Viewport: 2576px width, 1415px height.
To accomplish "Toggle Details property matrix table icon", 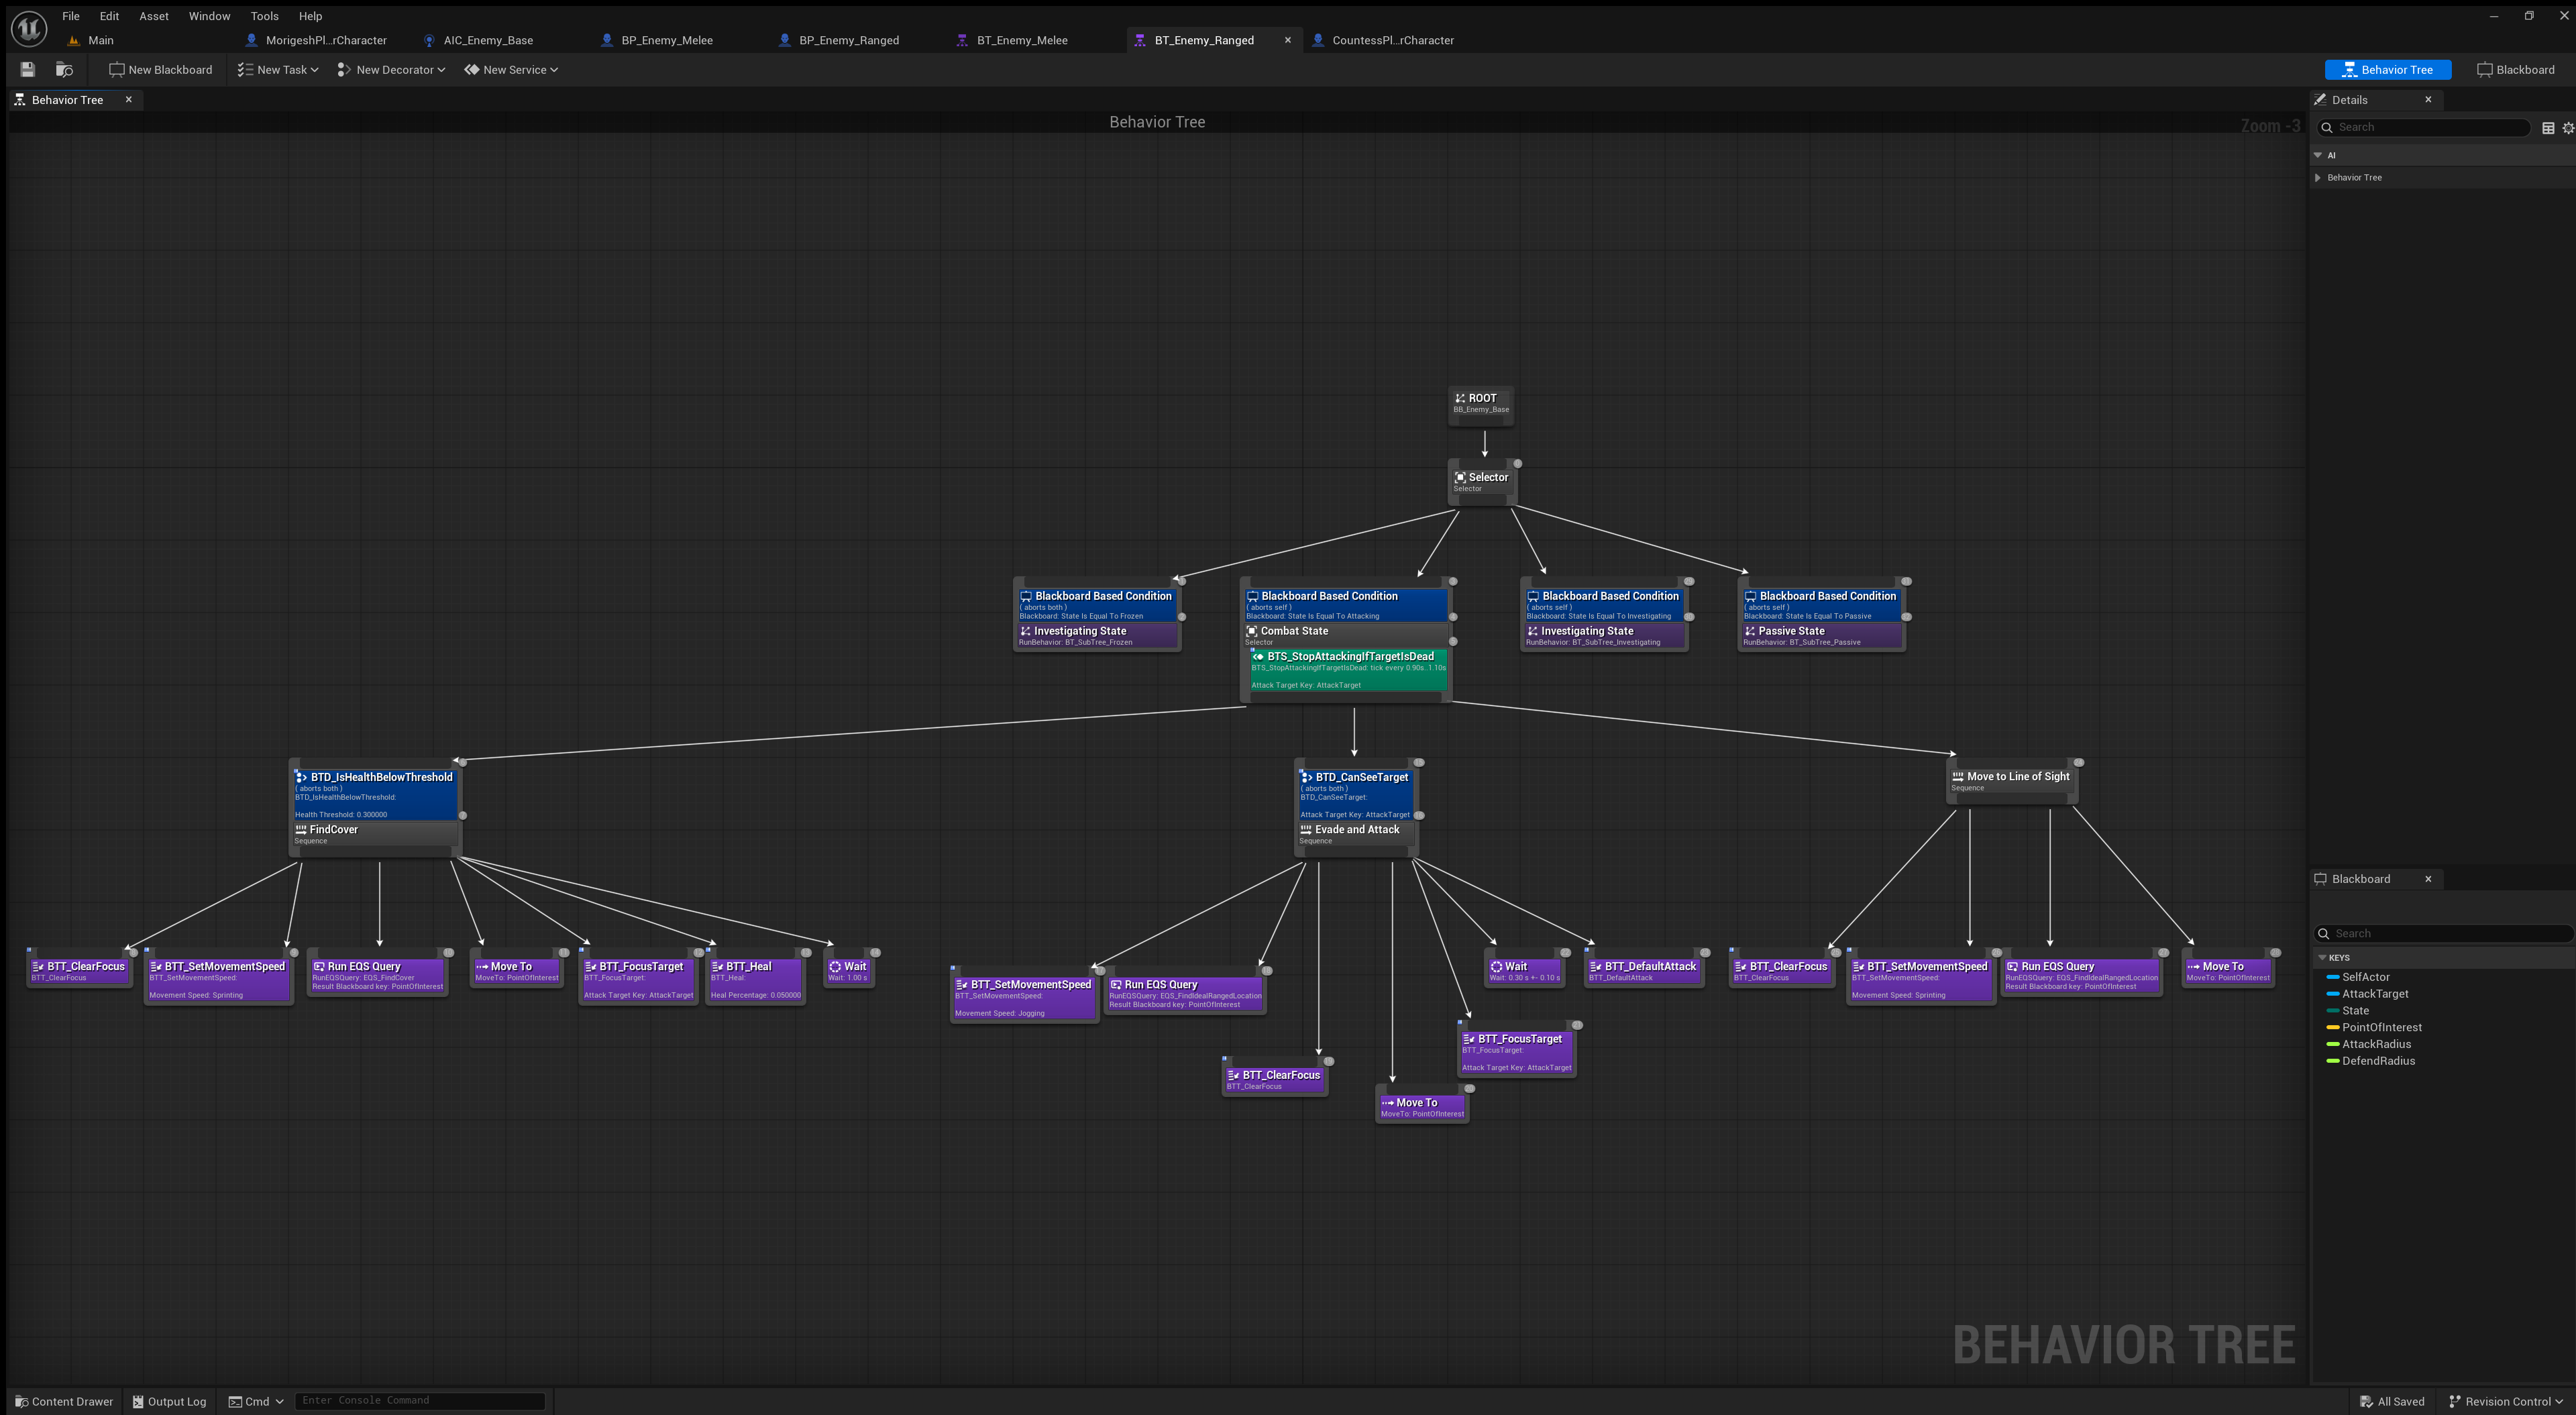I will tap(2548, 128).
